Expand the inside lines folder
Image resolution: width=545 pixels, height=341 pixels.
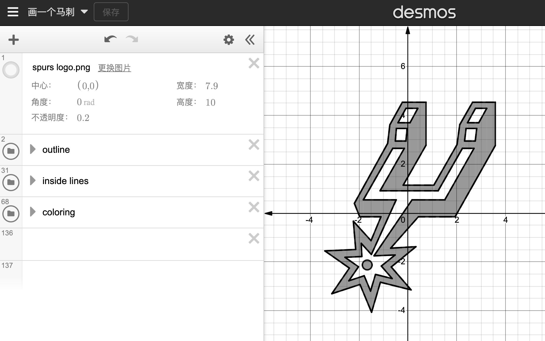33,181
